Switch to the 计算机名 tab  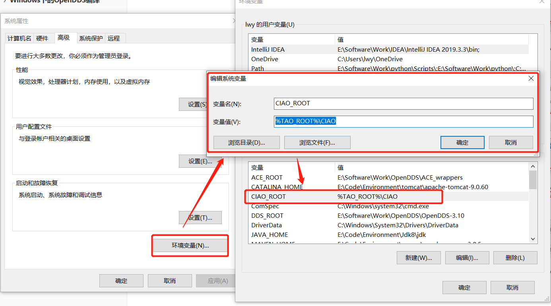pyautogui.click(x=19, y=38)
